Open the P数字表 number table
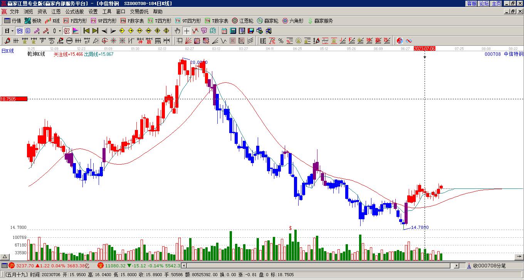This screenshot has width=524, height=280. click(x=132, y=21)
